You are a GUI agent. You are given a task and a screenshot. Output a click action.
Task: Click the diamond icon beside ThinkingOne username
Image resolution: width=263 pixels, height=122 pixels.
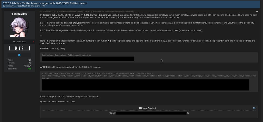[x=12, y=14]
